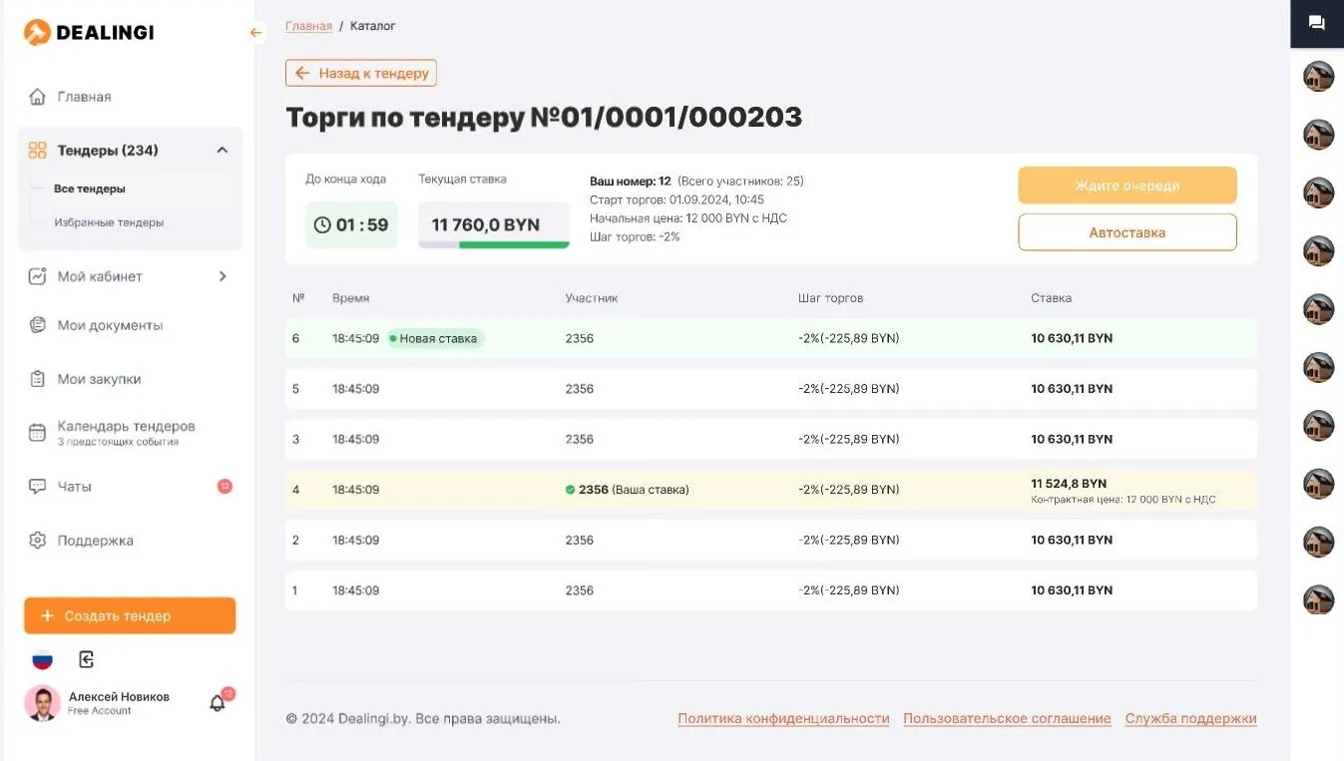Click the Мой кабинет chart icon
Image resolution: width=1344 pixels, height=761 pixels.
click(x=37, y=276)
